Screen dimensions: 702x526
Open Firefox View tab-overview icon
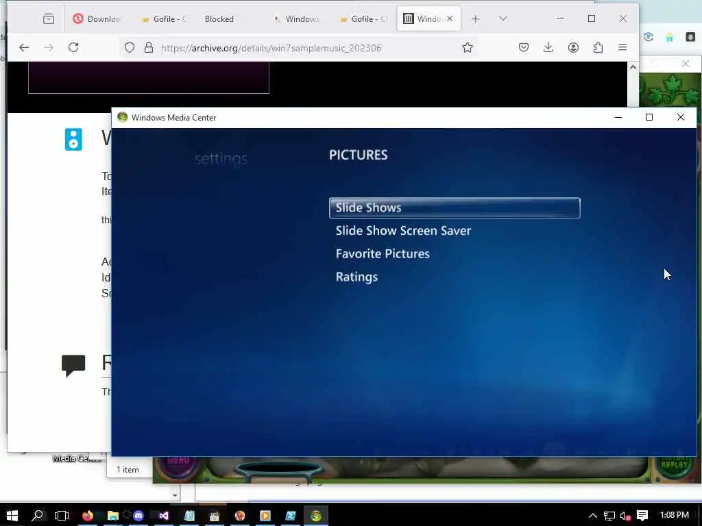coord(49,18)
